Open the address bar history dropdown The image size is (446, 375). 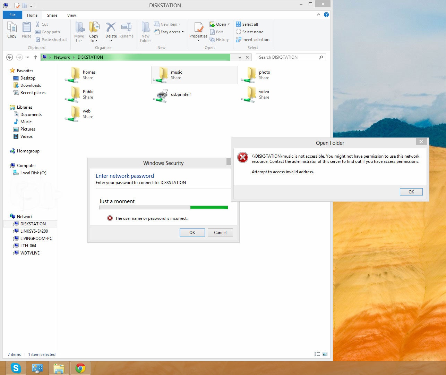tap(240, 57)
